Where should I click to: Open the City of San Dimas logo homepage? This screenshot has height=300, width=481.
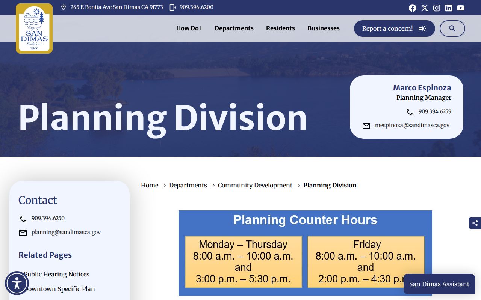(34, 28)
